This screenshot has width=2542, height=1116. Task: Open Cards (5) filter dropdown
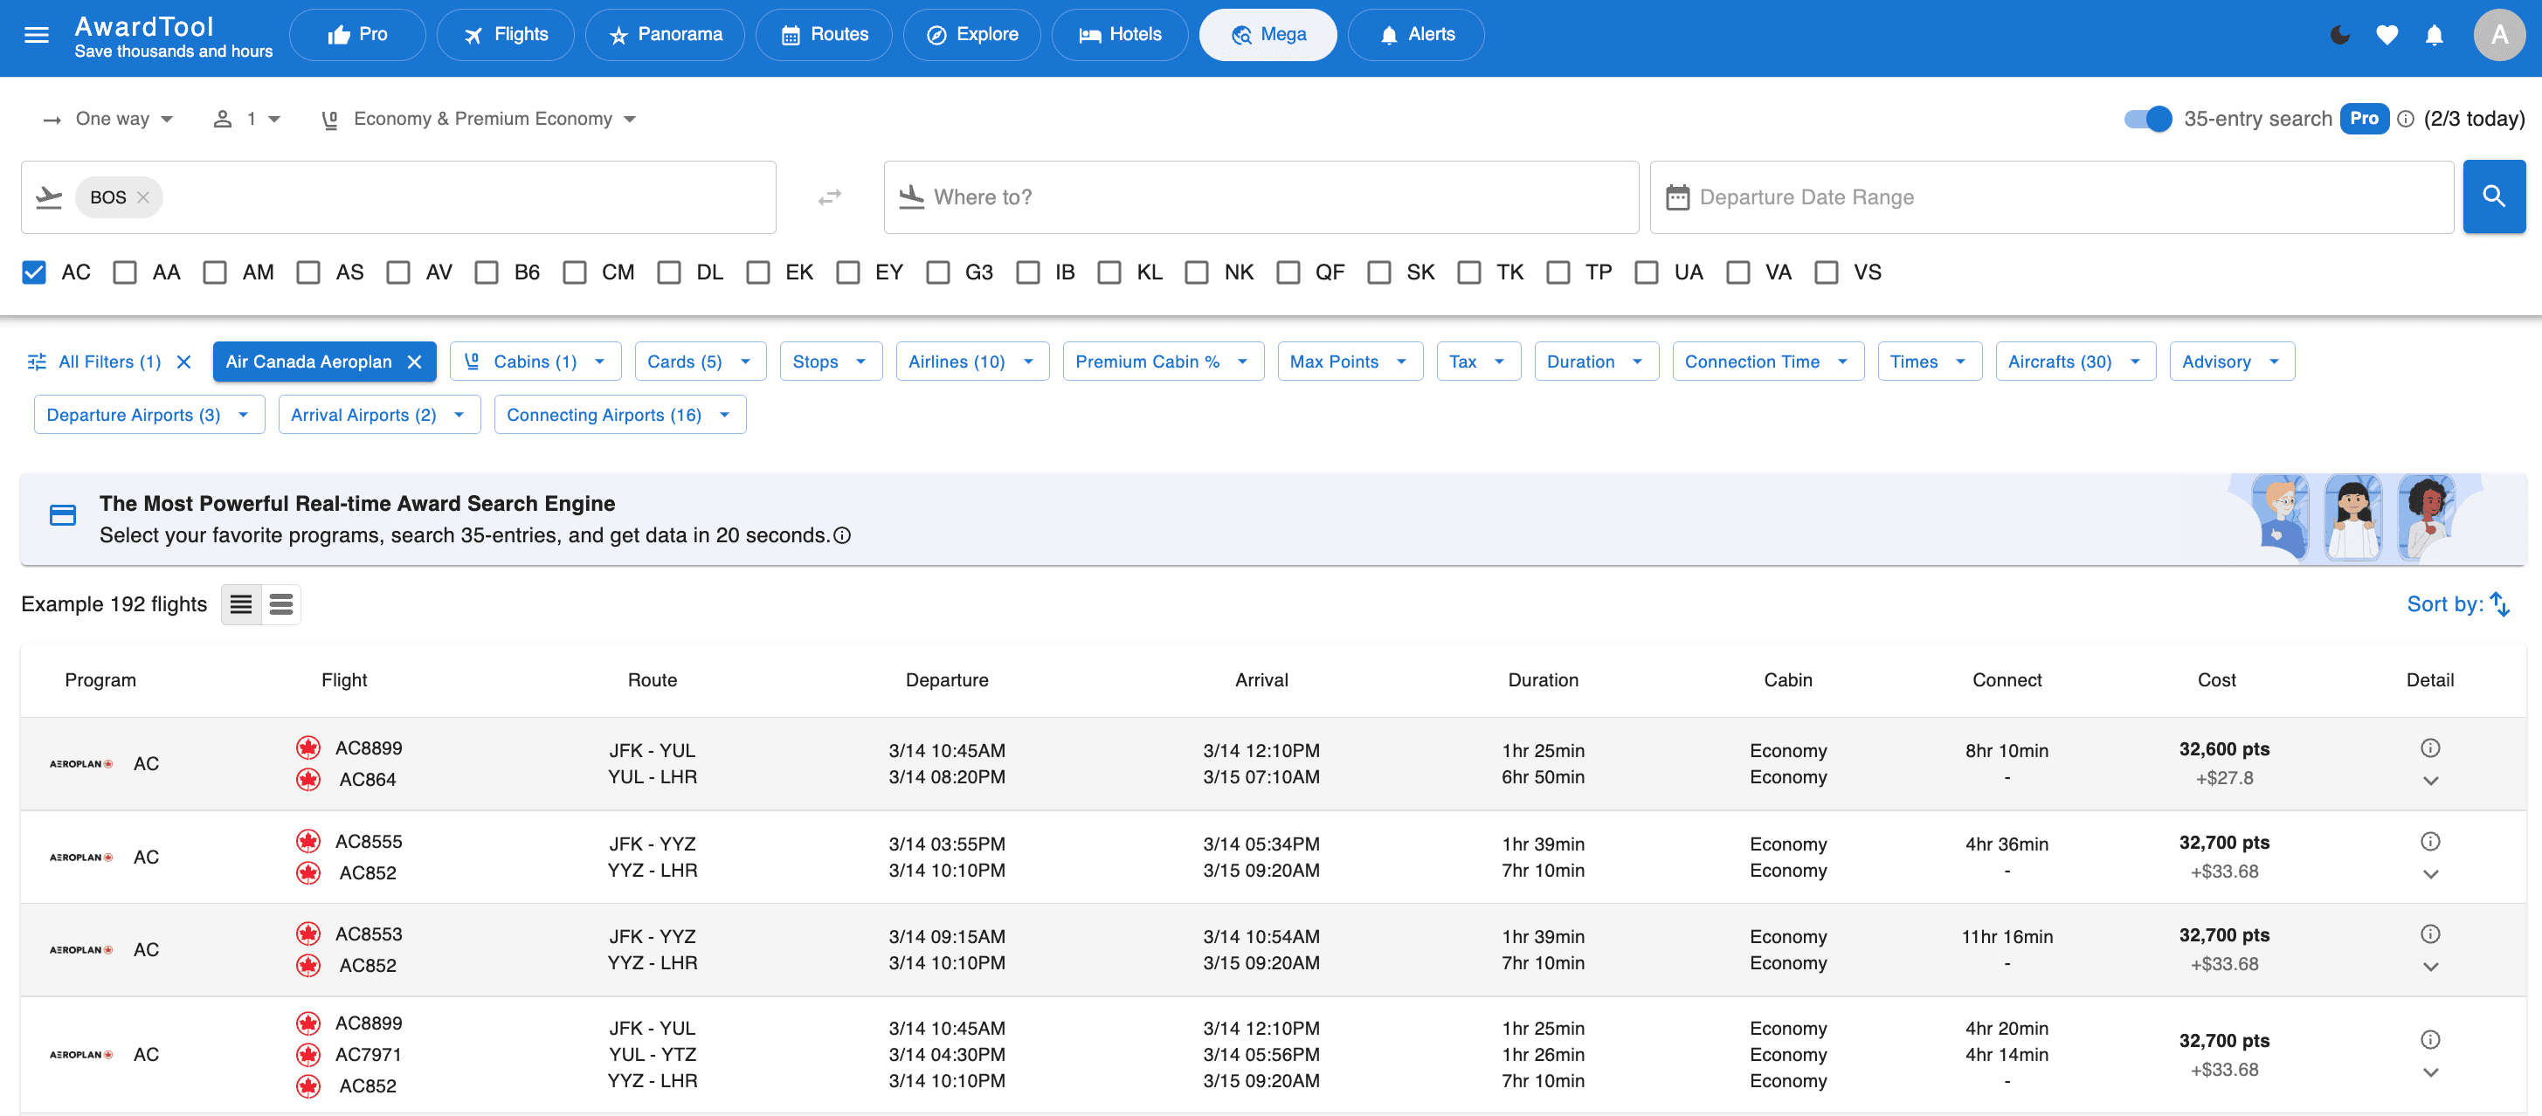click(x=701, y=362)
